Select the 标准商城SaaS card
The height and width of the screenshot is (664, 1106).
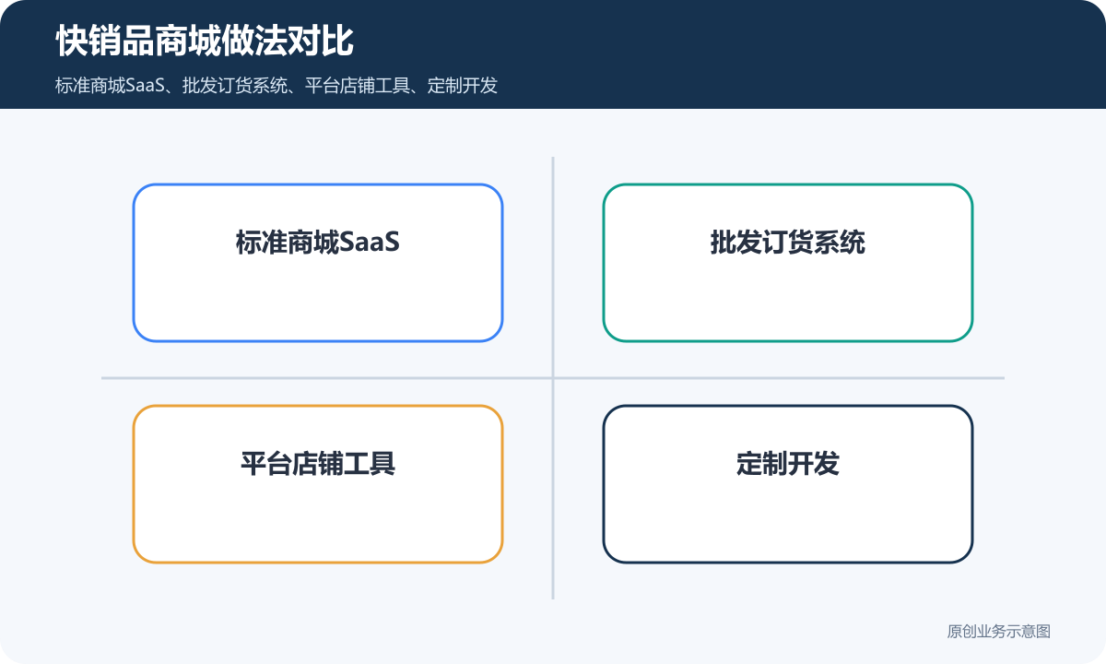(x=318, y=263)
